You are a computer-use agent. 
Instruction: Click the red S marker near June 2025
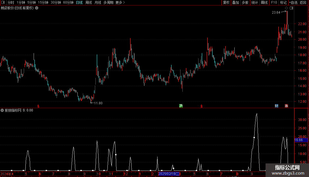click(x=202, y=106)
